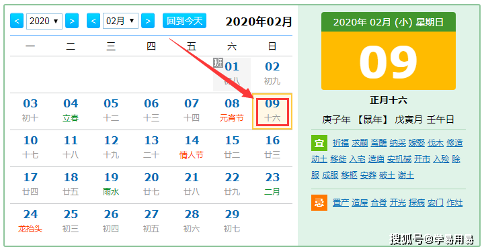Viewport: 484px width, 251px height.
Task: Go to previous month arrow button
Action: coord(93,21)
